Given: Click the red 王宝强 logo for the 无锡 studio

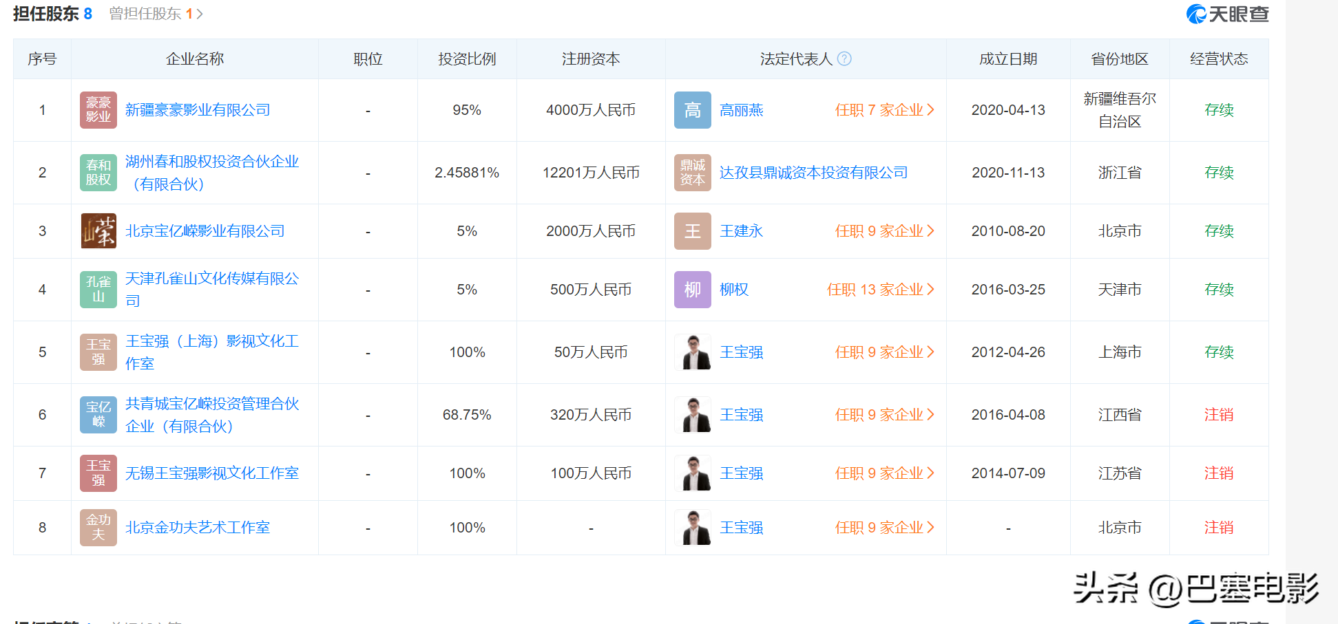Looking at the screenshot, I should 98,473.
